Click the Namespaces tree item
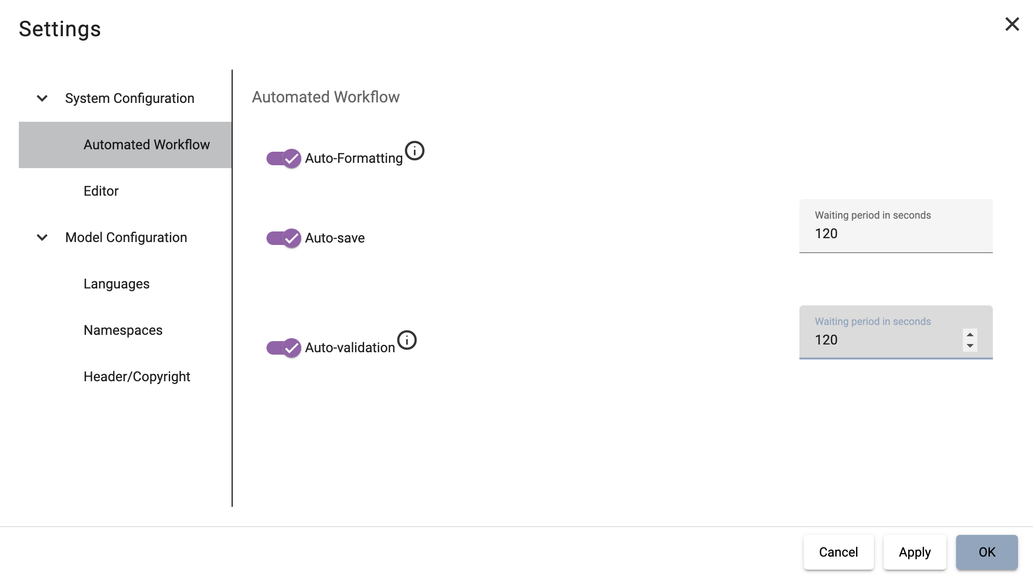Screen dimensions: 1033x574 click(123, 330)
